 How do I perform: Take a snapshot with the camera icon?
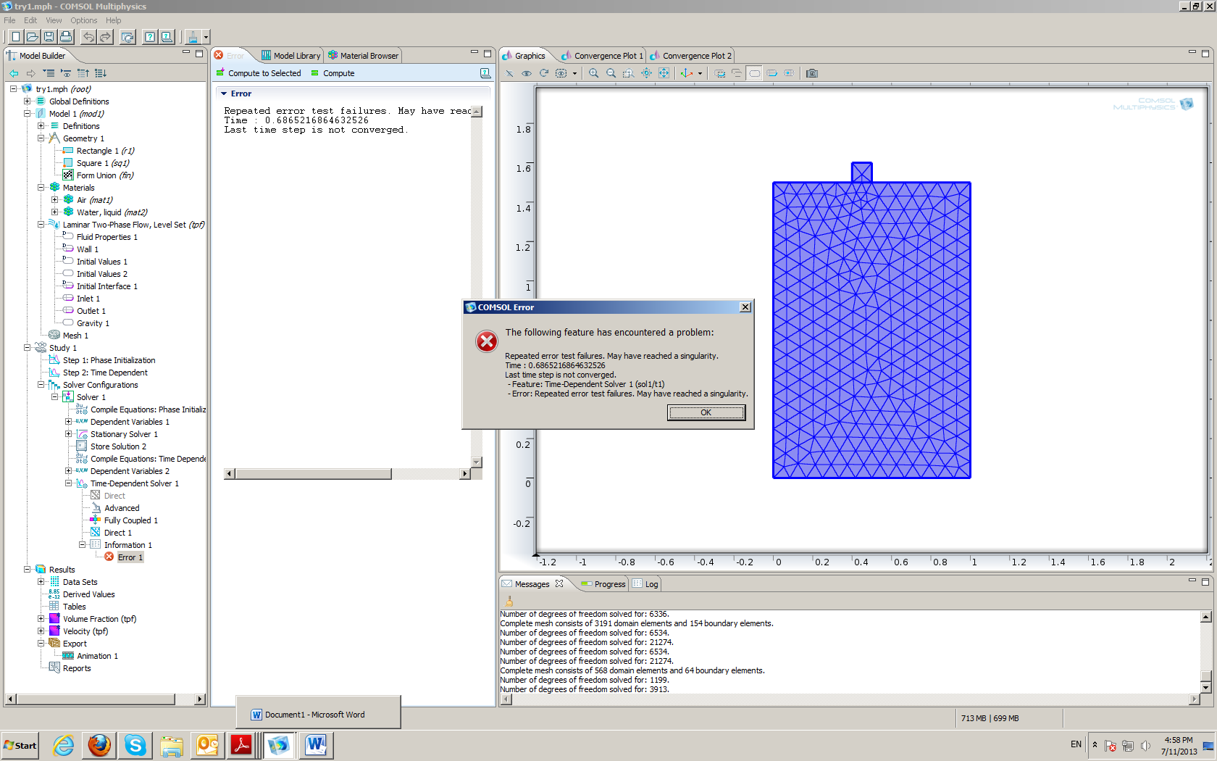(x=812, y=73)
